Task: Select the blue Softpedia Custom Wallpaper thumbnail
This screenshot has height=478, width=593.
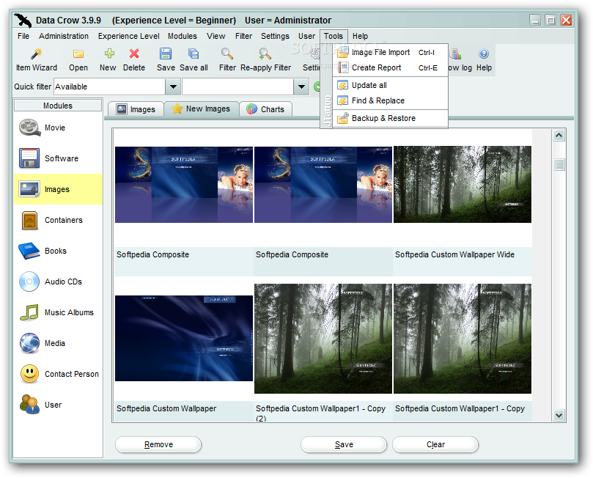Action: [x=184, y=338]
